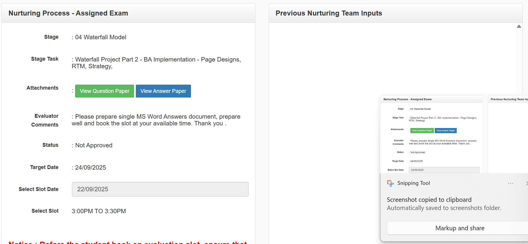Click the Snipping Tool title in notification
This screenshot has width=528, height=244.
(x=413, y=183)
